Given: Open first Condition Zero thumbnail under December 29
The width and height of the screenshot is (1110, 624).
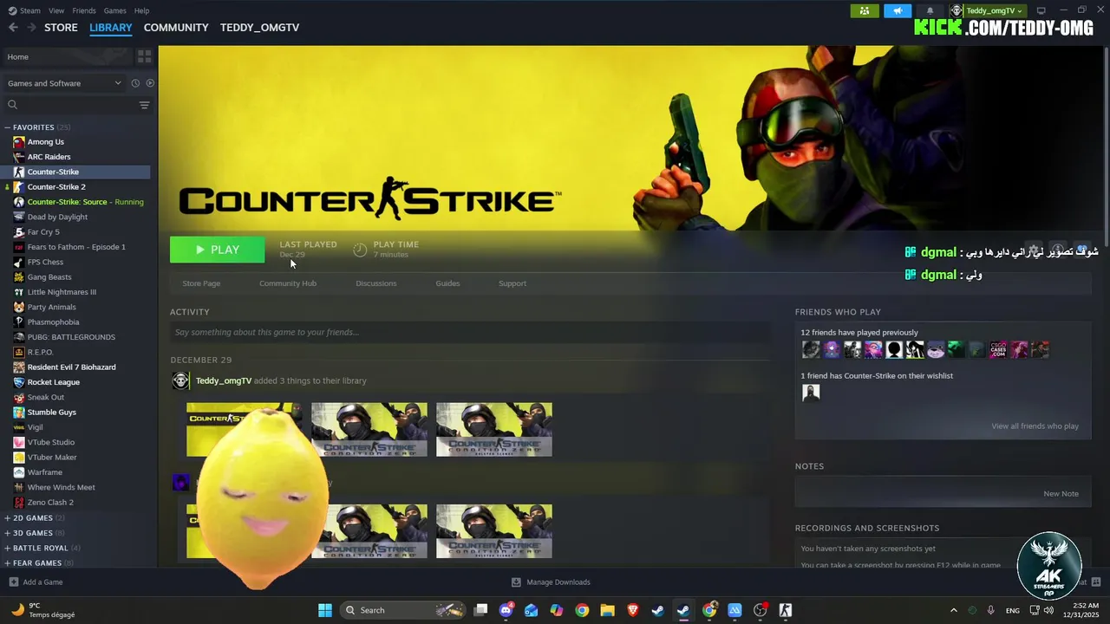Looking at the screenshot, I should pyautogui.click(x=369, y=430).
